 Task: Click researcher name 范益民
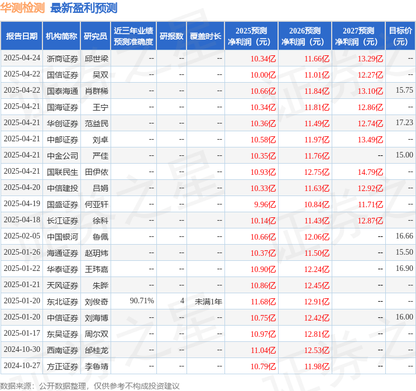pyautogui.click(x=97, y=123)
